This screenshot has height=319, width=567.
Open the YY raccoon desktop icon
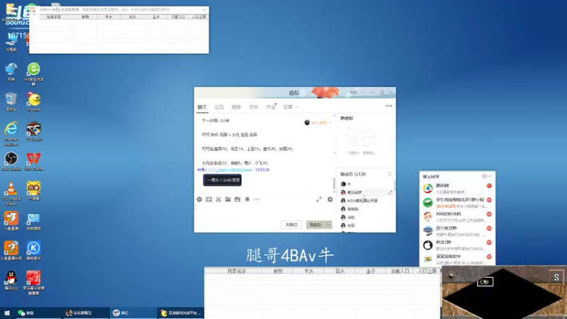click(x=33, y=191)
